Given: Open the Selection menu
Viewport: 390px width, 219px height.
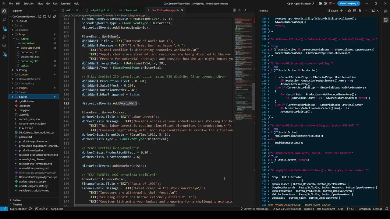Looking at the screenshot, I should tap(29, 3).
